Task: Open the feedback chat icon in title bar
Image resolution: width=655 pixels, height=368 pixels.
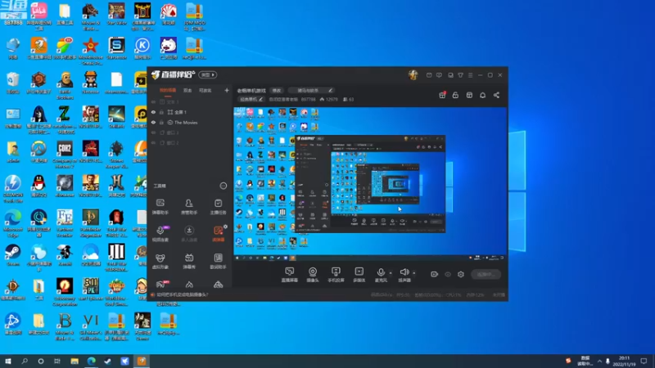Action: pyautogui.click(x=439, y=75)
